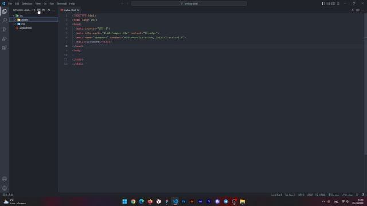Image resolution: width=367 pixels, height=206 pixels.
Task: Open File Explorer from the taskbar
Action: (x=243, y=201)
